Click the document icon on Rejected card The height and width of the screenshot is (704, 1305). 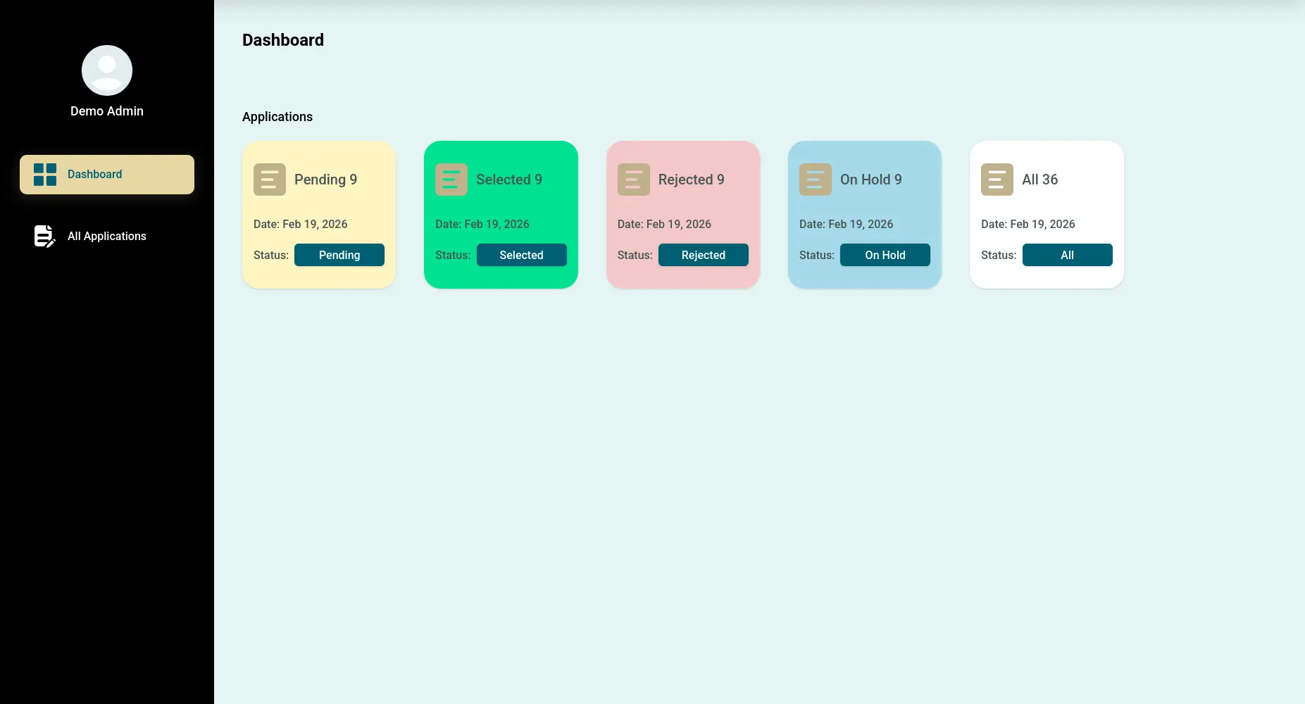[x=633, y=179]
